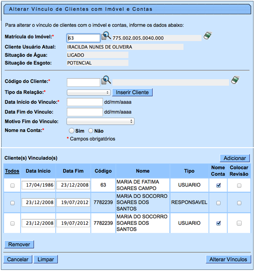Edit Data Inicio 17/04/1986 field
The width and height of the screenshot is (259, 277).
click(38, 185)
